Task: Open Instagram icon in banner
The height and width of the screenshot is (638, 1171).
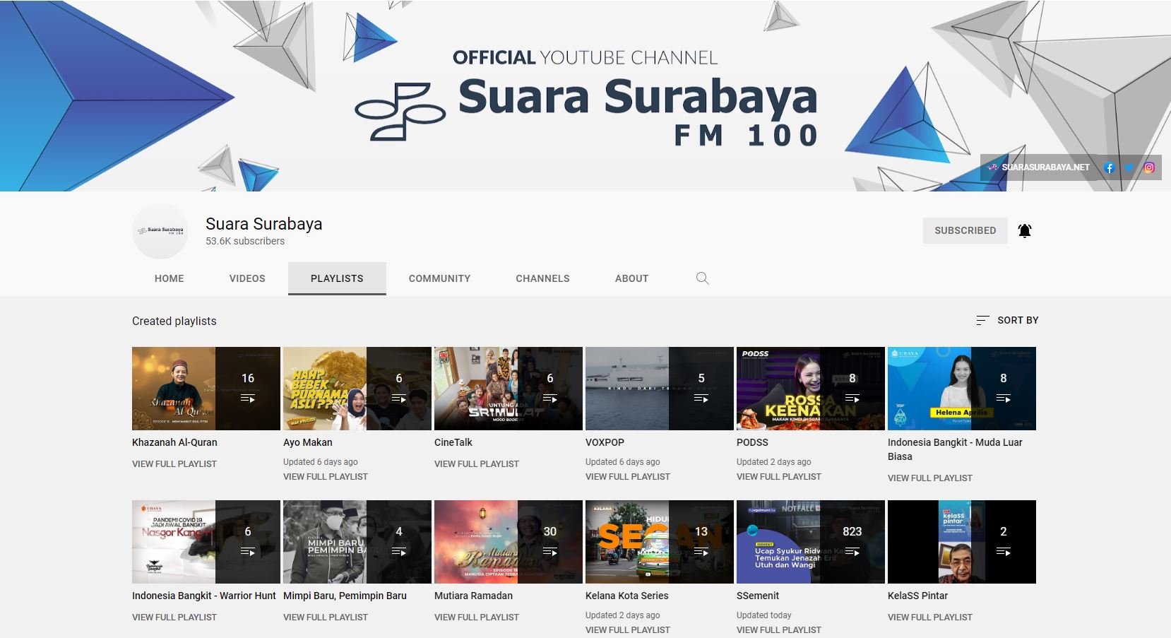Action: point(1149,167)
